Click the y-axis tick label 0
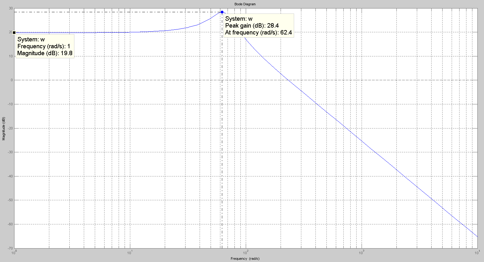This screenshot has width=484, height=262. [x=12, y=80]
